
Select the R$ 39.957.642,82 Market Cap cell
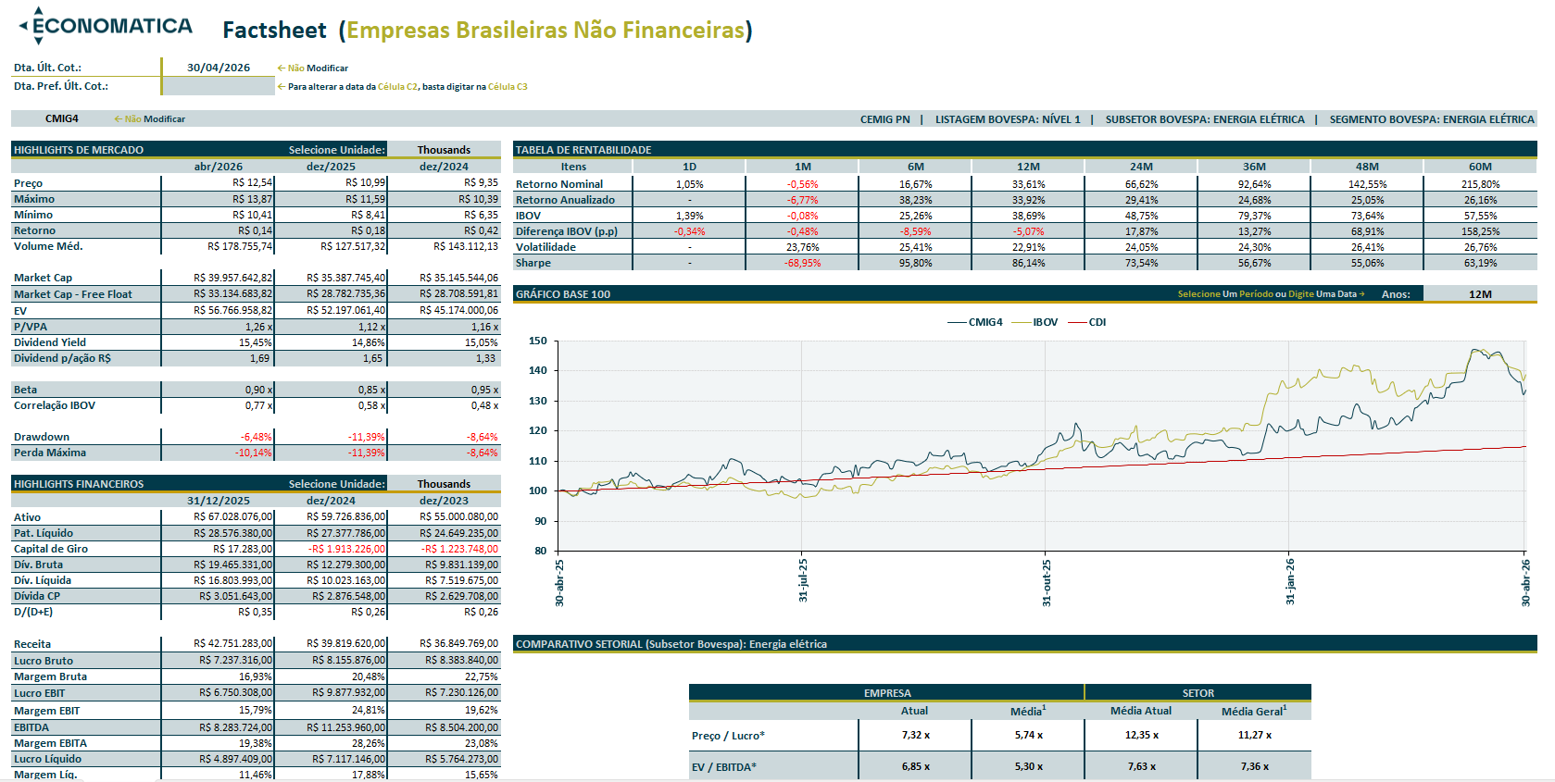tap(219, 278)
